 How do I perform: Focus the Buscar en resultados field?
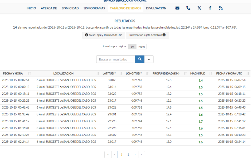point(116,59)
